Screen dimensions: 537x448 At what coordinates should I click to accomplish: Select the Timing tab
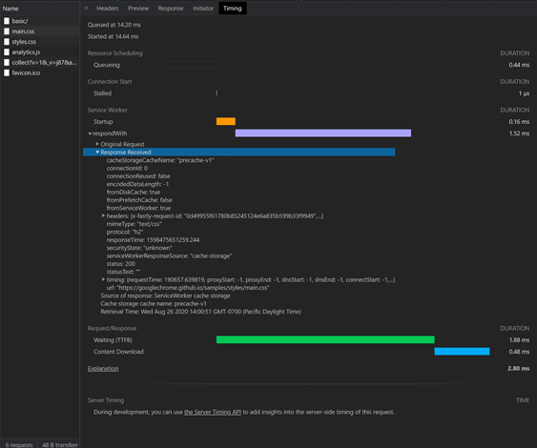pyautogui.click(x=233, y=9)
